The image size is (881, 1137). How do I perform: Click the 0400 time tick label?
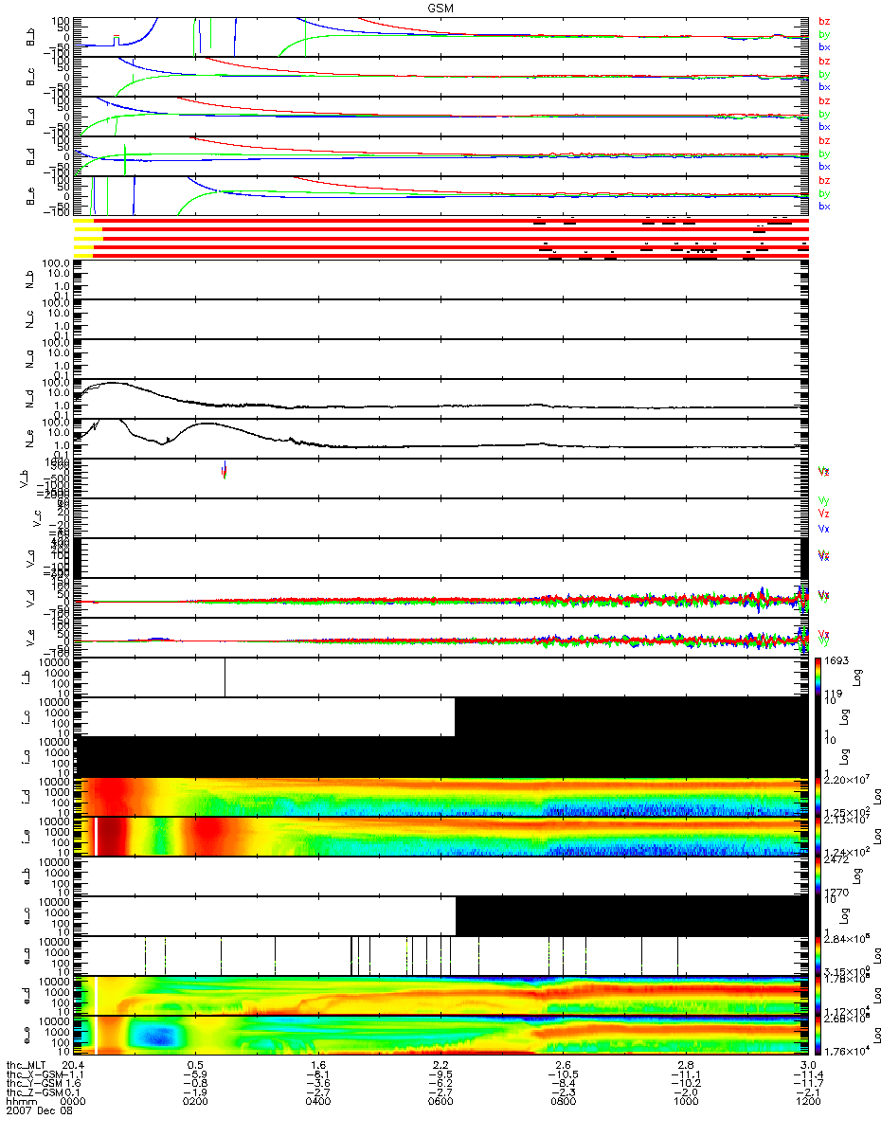[317, 1102]
